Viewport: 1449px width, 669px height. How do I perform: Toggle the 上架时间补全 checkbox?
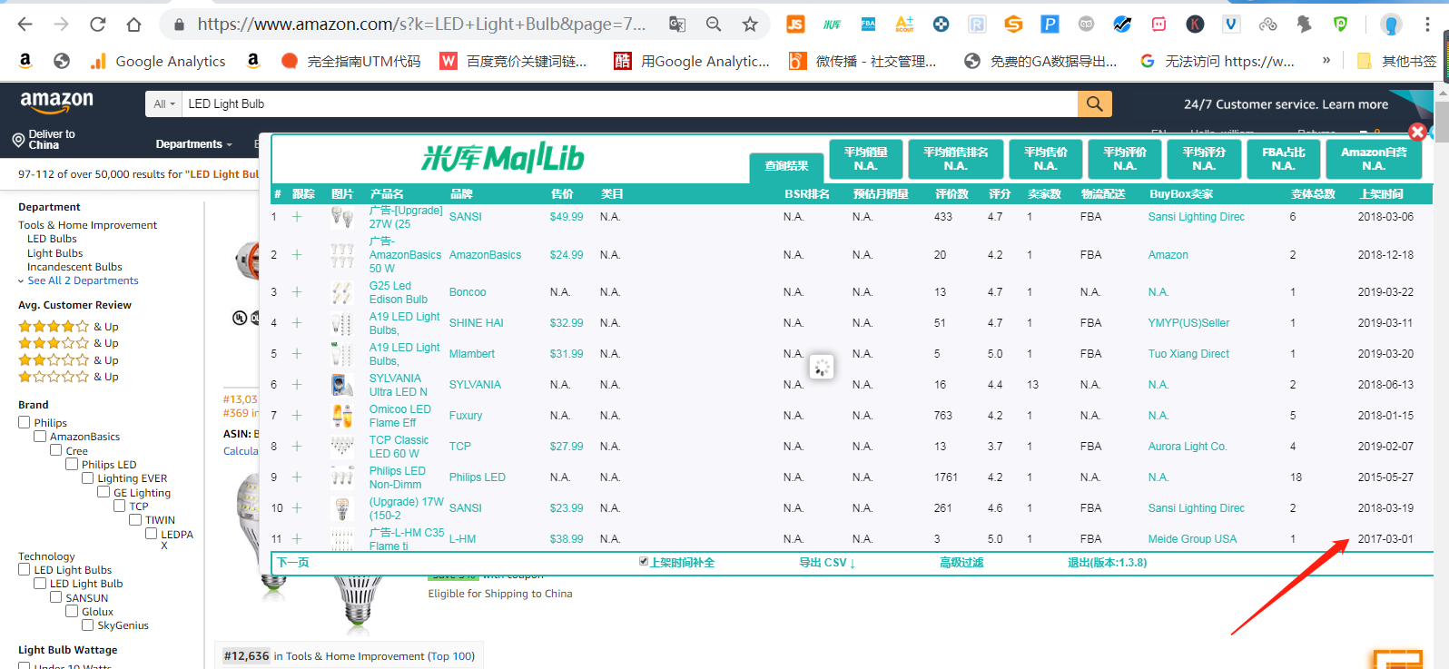[644, 562]
